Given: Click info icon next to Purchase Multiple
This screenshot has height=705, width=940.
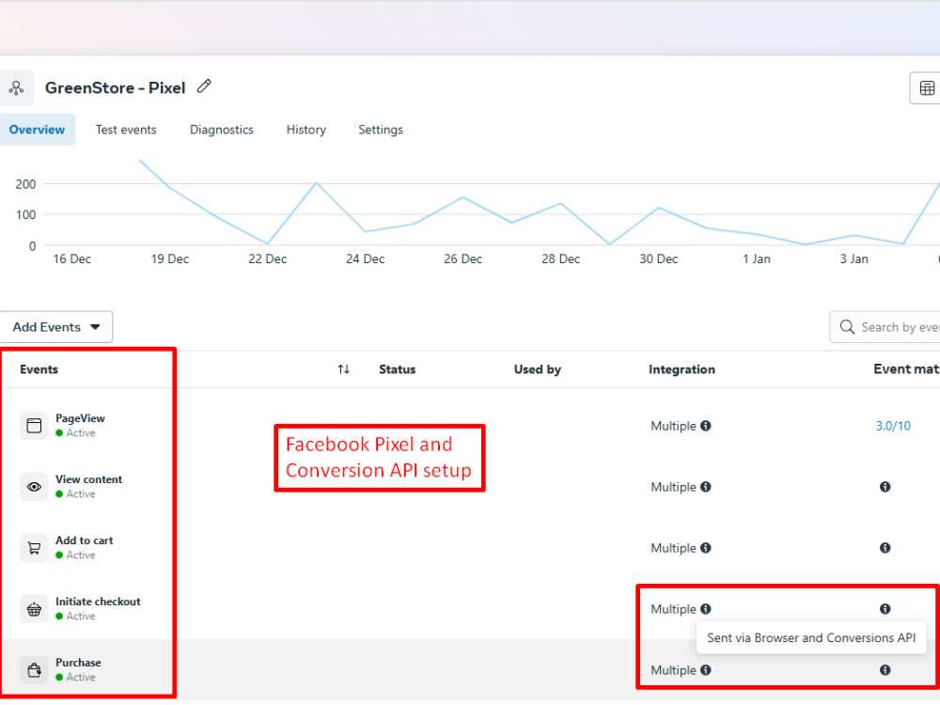Looking at the screenshot, I should click(706, 669).
